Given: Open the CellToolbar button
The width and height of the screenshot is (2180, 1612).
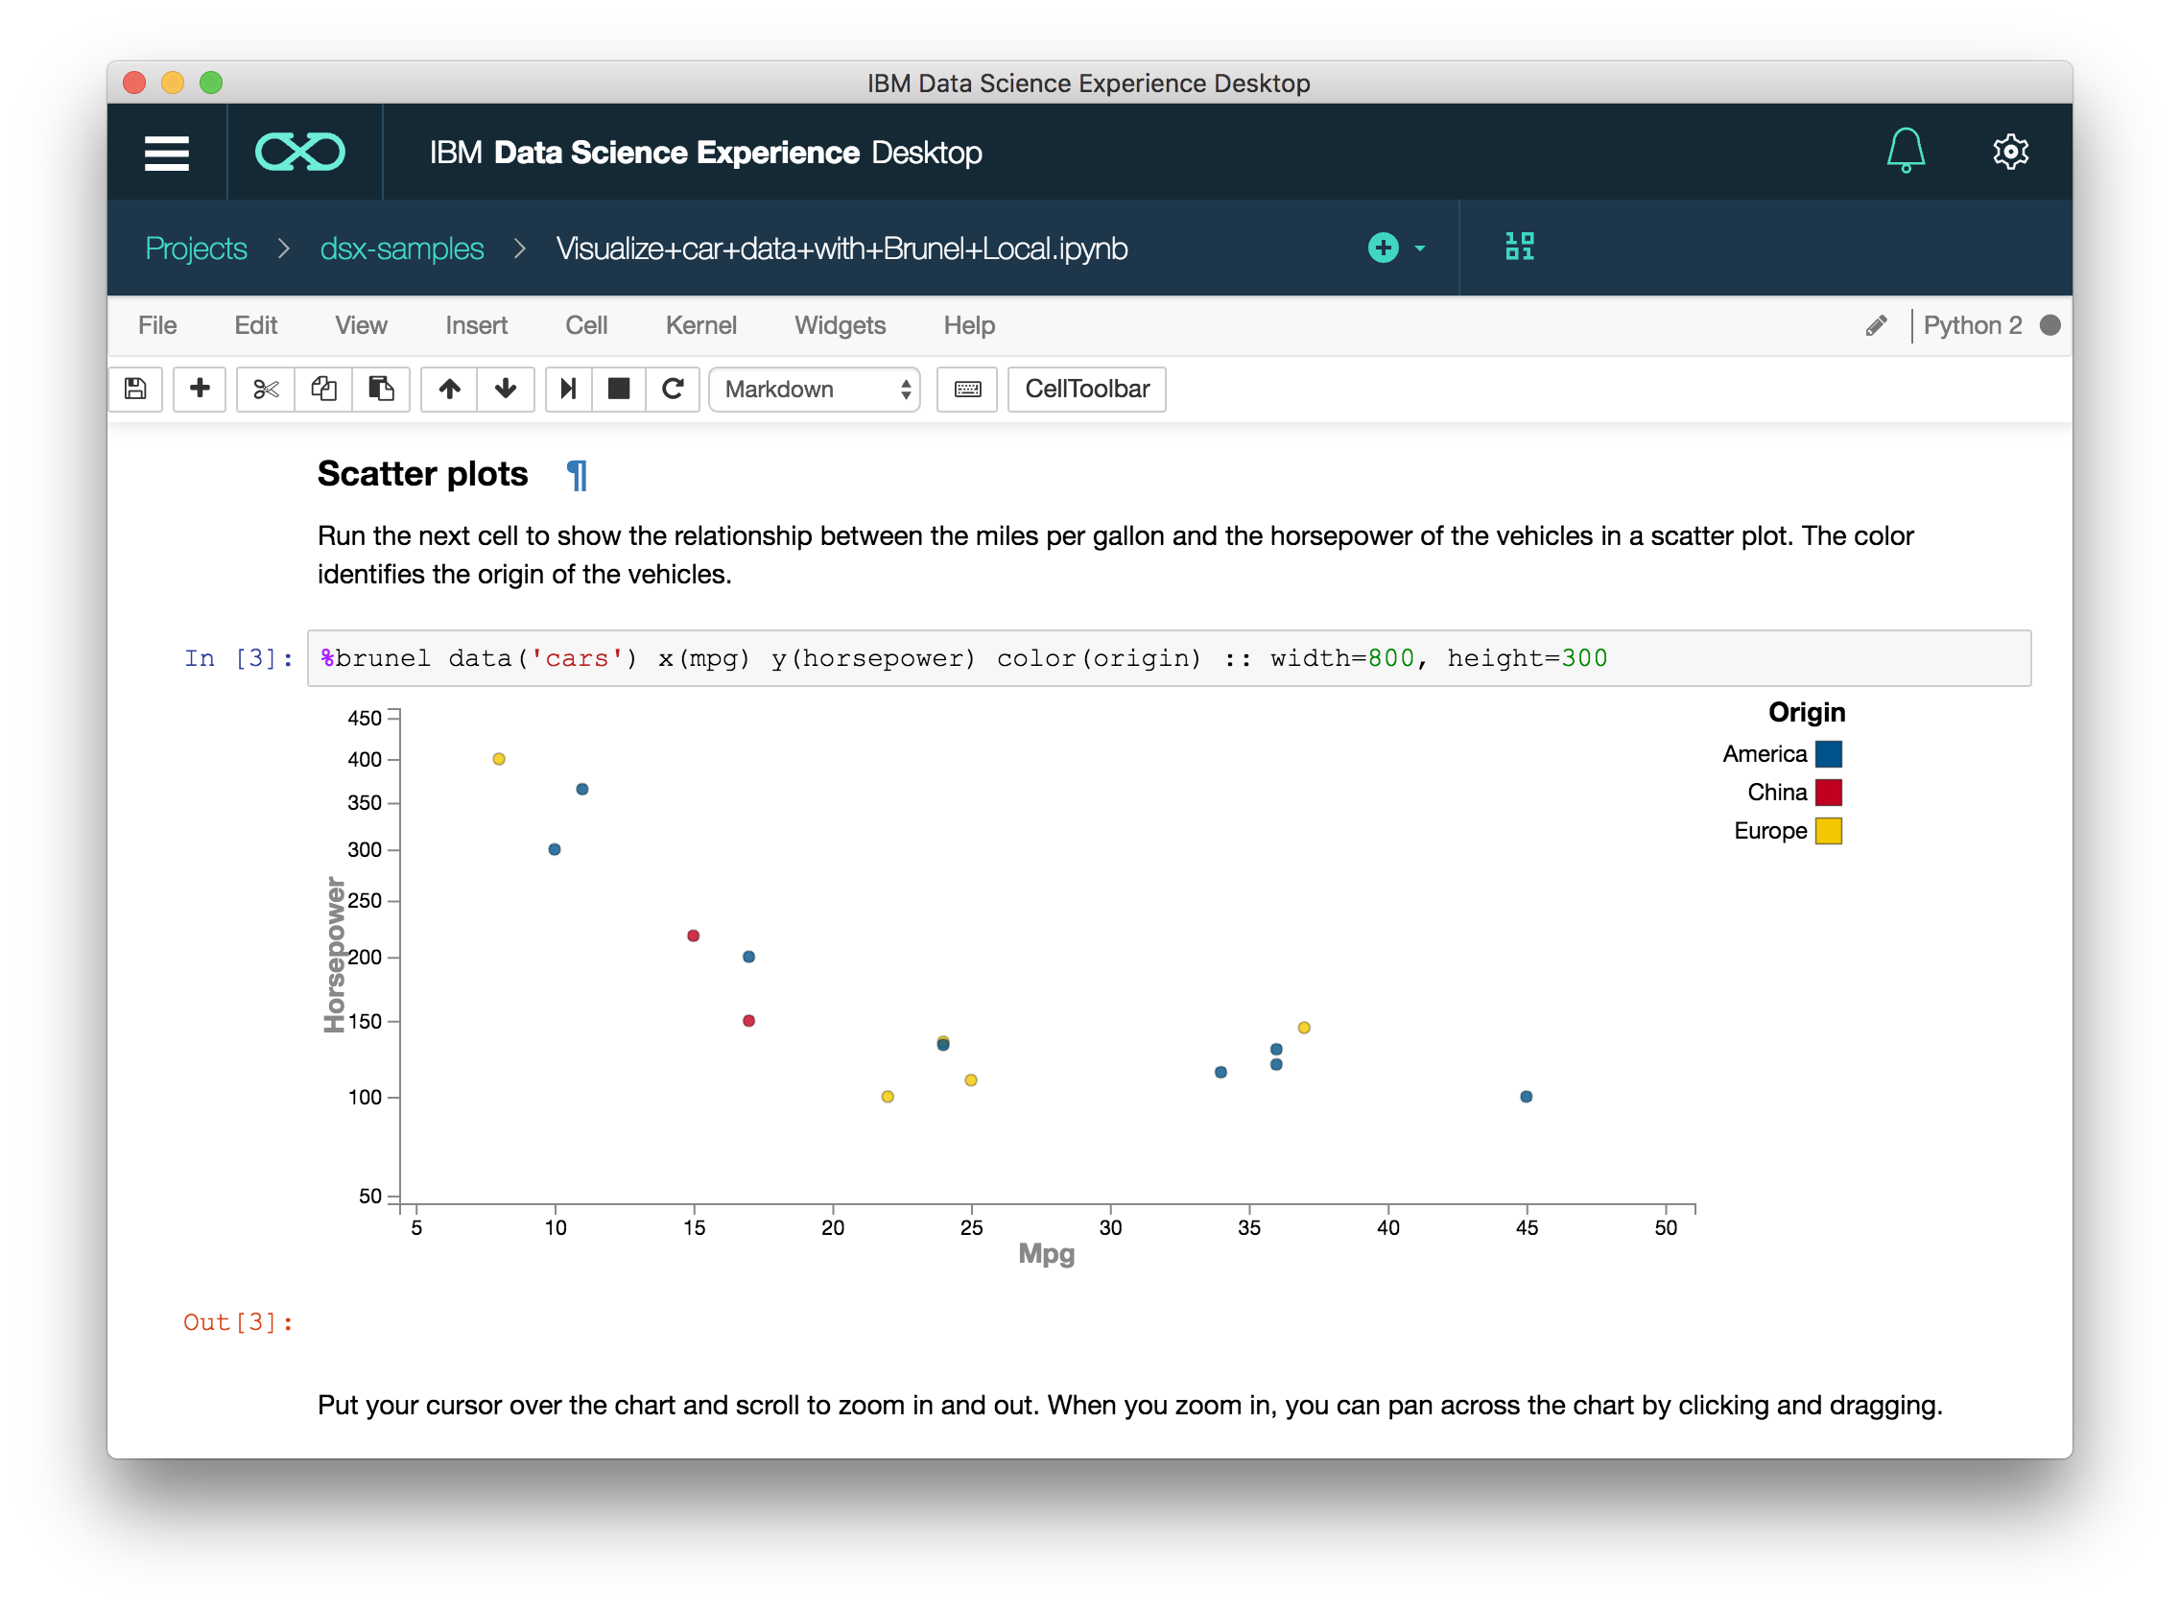Looking at the screenshot, I should point(1086,389).
